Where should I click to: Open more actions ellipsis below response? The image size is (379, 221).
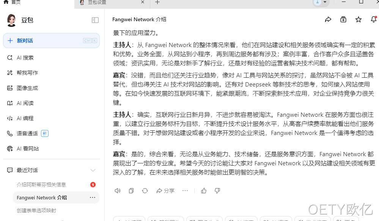click(185, 191)
